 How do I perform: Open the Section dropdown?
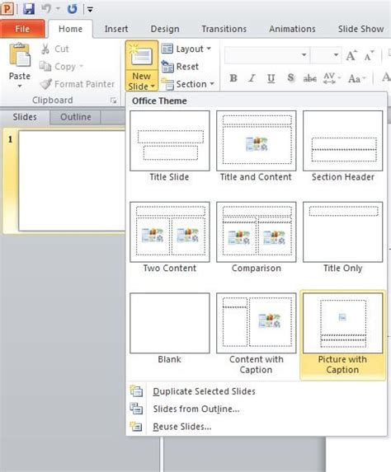(187, 84)
